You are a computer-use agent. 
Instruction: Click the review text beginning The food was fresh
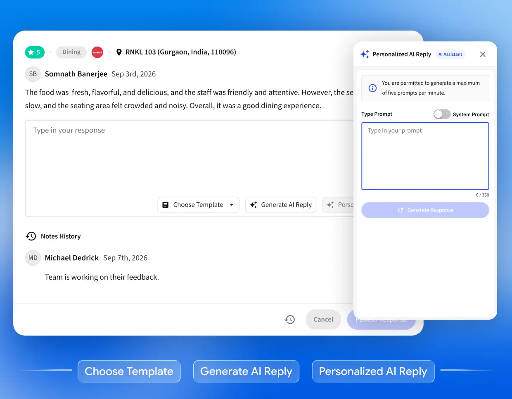[x=189, y=99]
